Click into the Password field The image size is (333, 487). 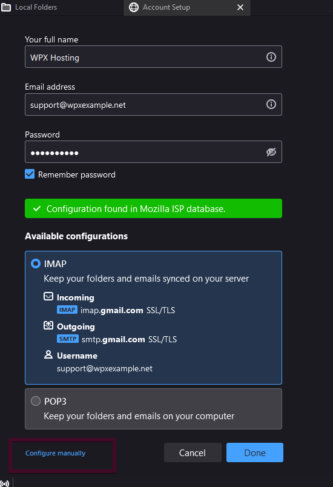click(153, 152)
